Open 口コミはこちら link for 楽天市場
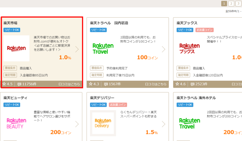Image resolution: width=242 pixels, height=141 pixels. [x=69, y=84]
